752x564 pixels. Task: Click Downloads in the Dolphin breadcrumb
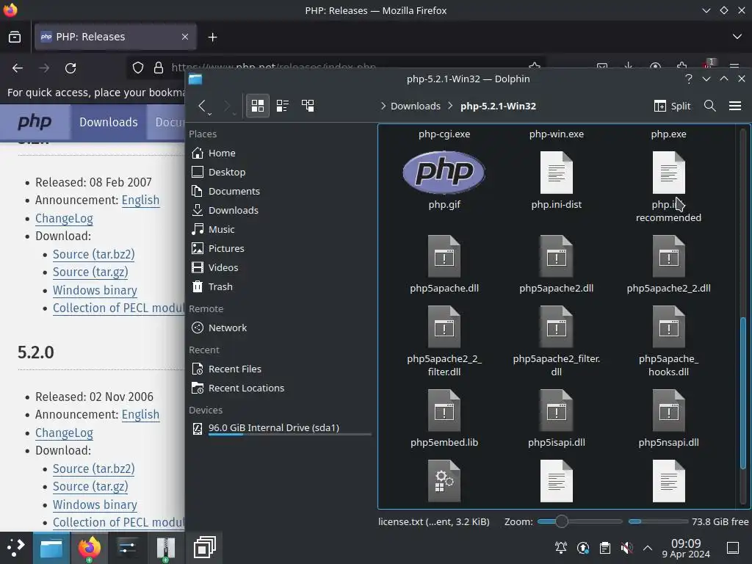416,106
